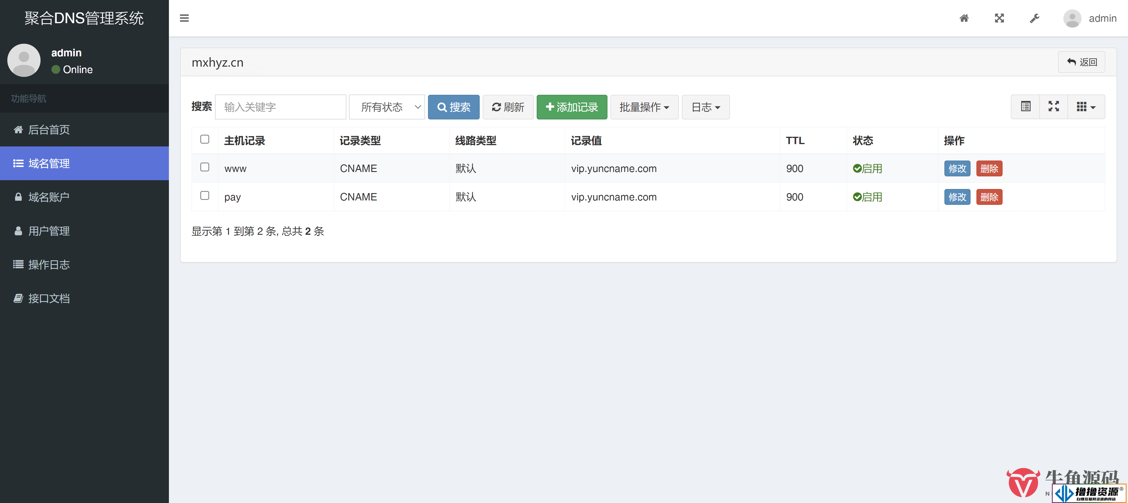Toggle the sidebar hamburger menu icon

[184, 18]
